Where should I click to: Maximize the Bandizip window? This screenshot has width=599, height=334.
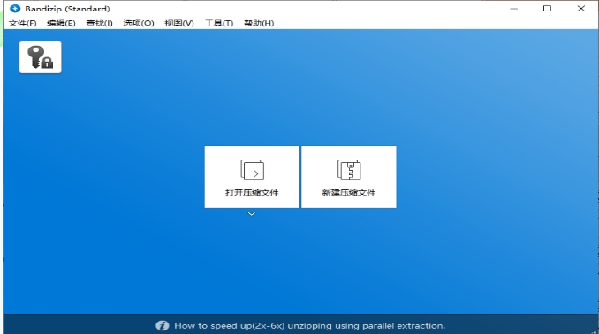(x=547, y=9)
